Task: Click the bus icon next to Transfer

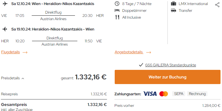Action: [173, 10]
